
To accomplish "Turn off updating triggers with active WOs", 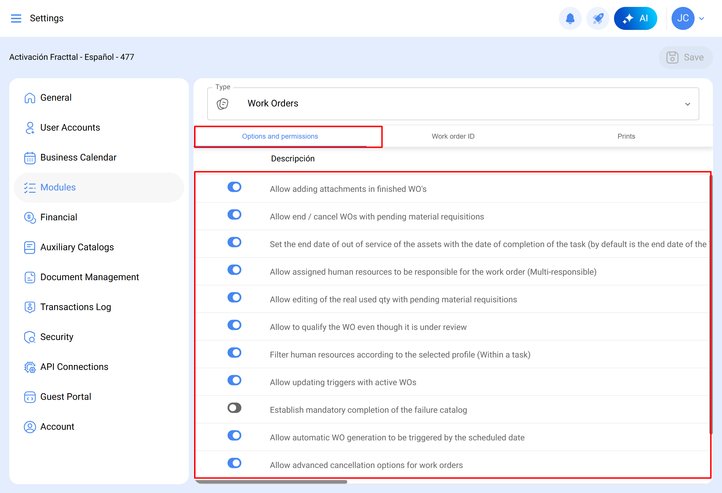I will click(234, 380).
